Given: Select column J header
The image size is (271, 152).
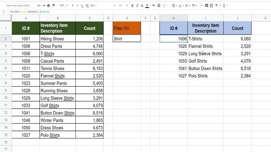Looking at the screenshot, I should 237,18.
